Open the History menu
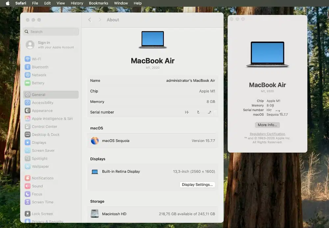 (x=77, y=3)
